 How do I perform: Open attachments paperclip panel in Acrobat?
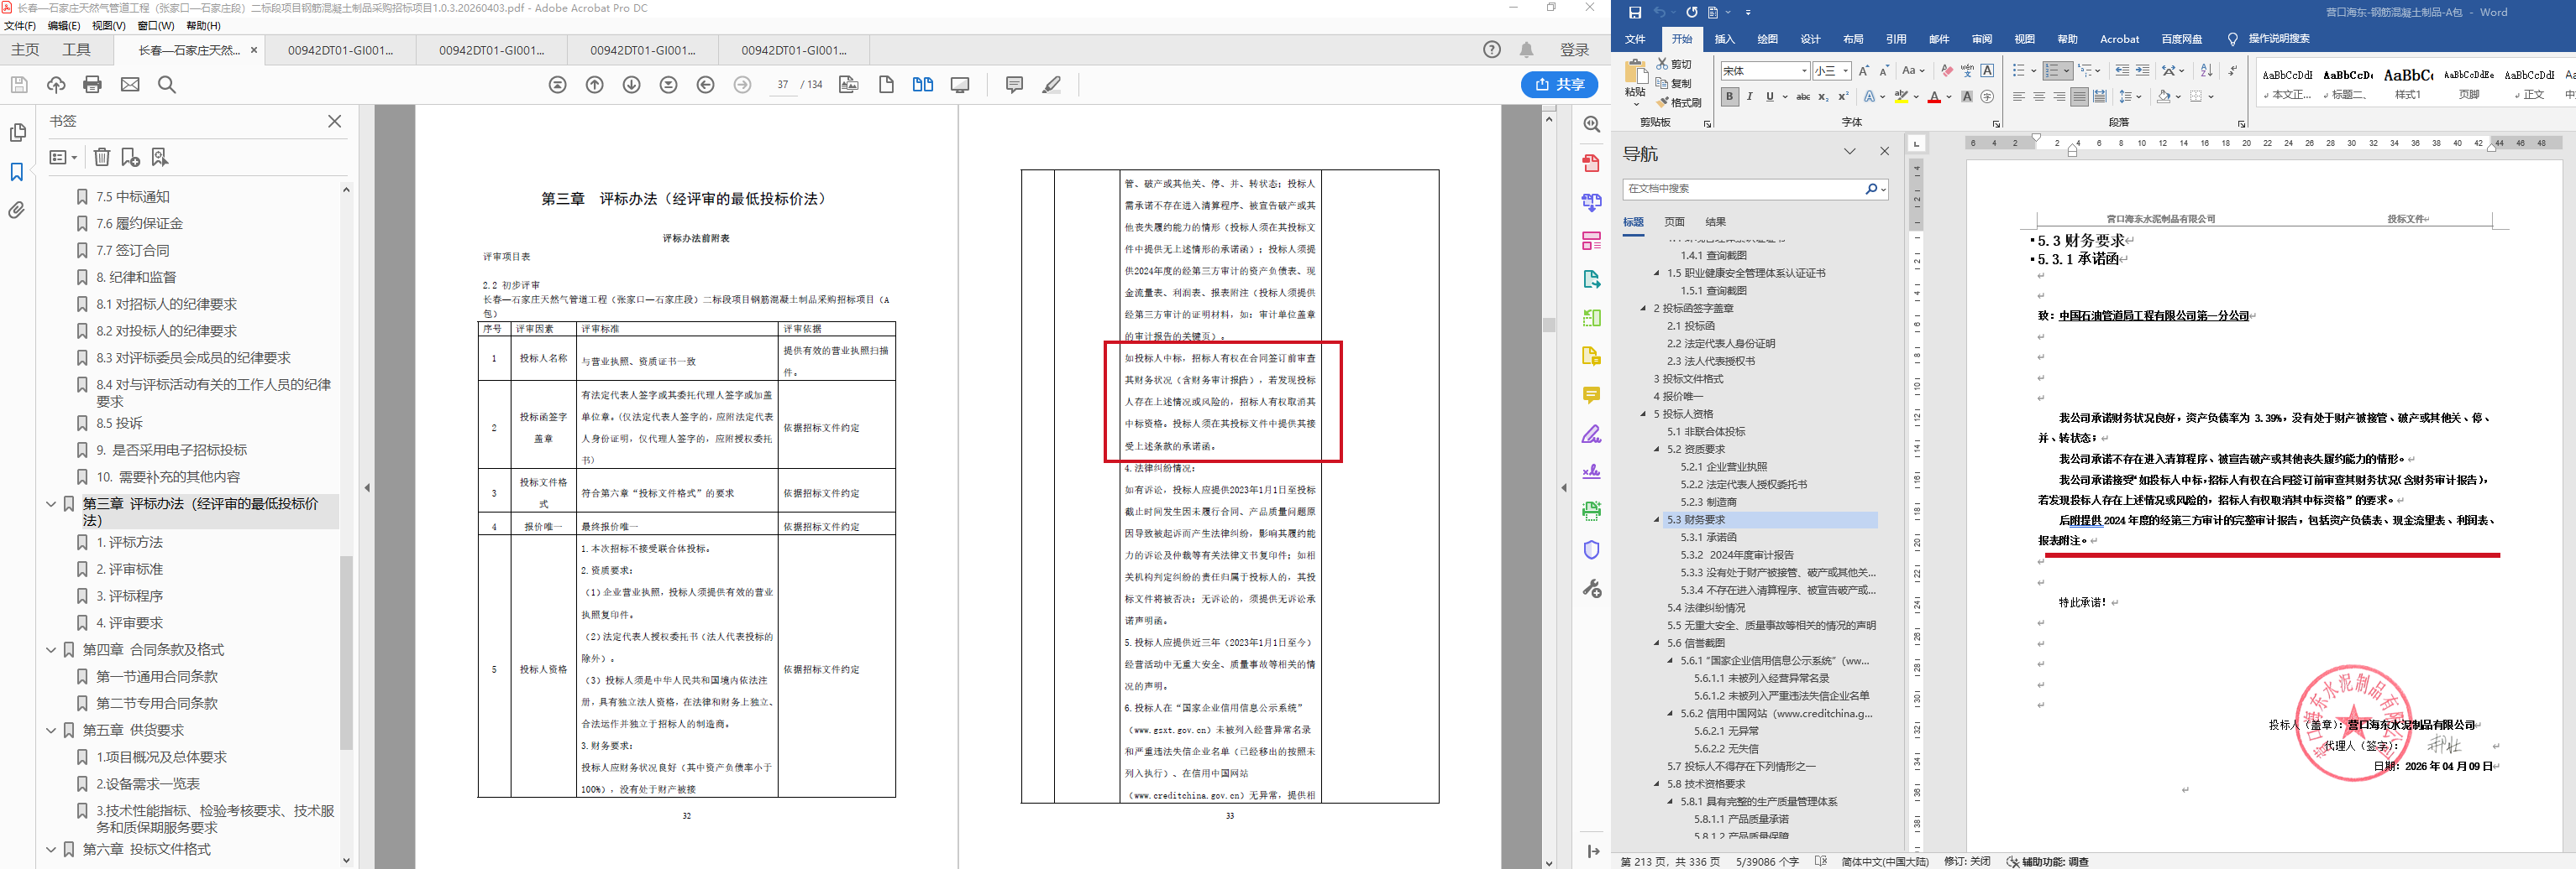[17, 211]
